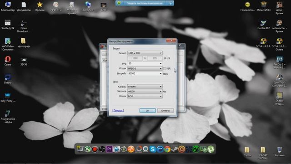Viewport: 291px width, 164px height.
Task: Launch the blue play-button media player in the dock
Action: 116,149
